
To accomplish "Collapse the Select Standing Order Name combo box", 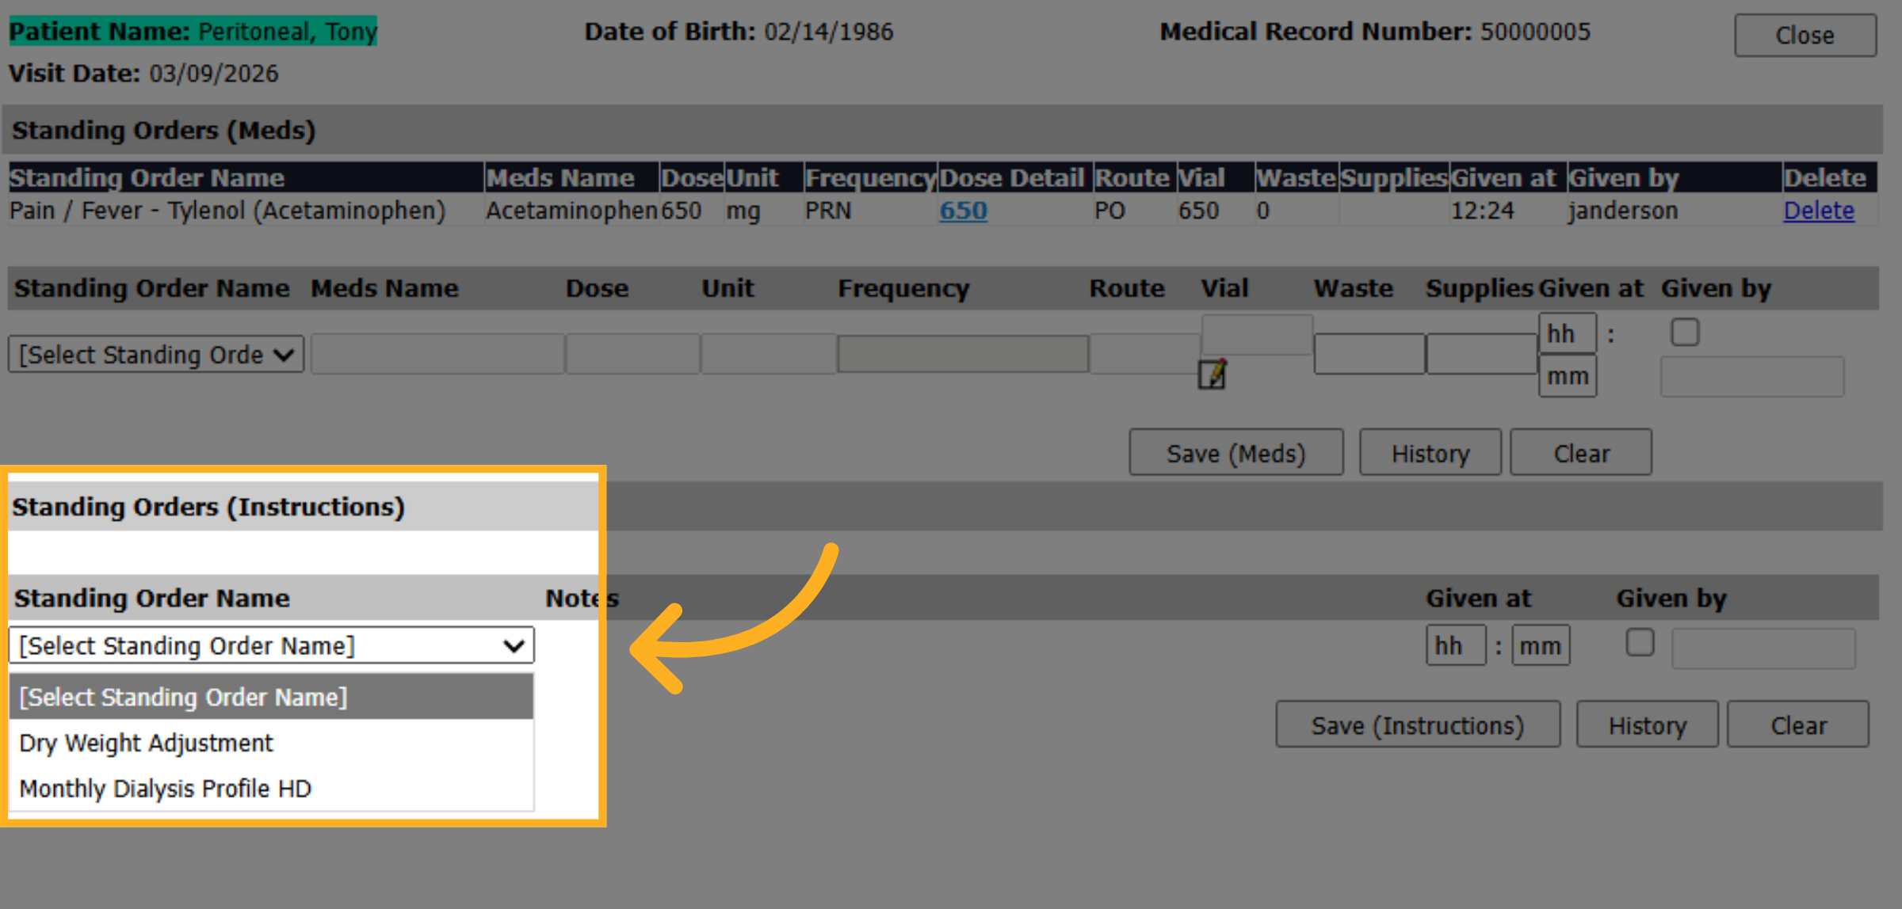I will tap(271, 645).
